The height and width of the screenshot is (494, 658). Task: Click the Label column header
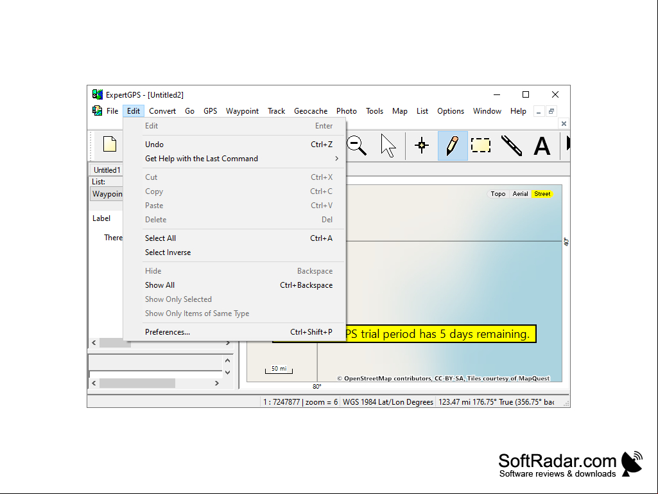(101, 218)
